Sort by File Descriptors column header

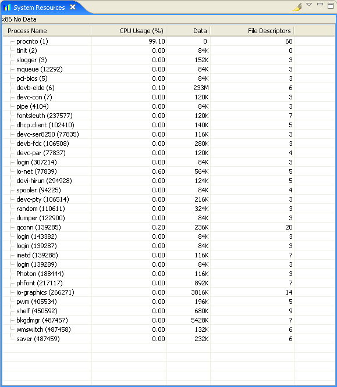coord(252,31)
